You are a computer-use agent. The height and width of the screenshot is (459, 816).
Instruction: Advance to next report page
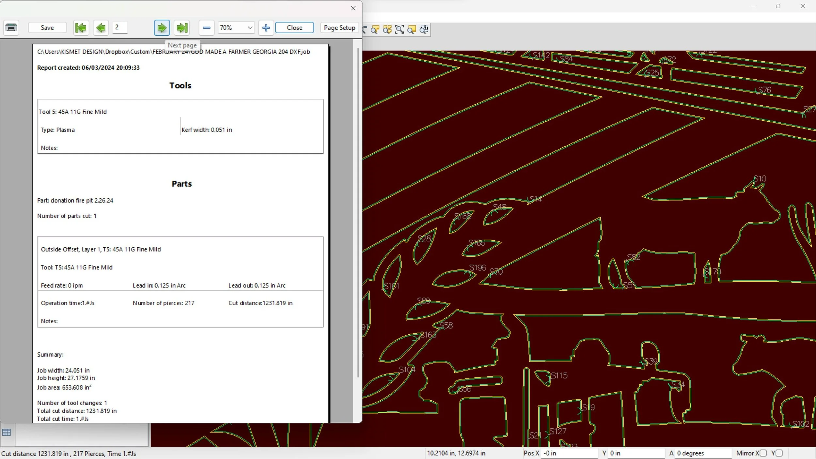pos(162,28)
